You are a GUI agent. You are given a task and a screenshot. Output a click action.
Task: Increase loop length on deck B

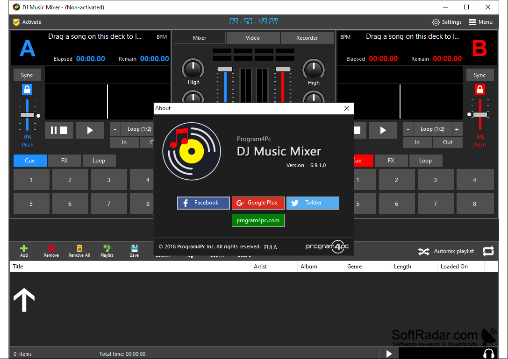pos(457,129)
